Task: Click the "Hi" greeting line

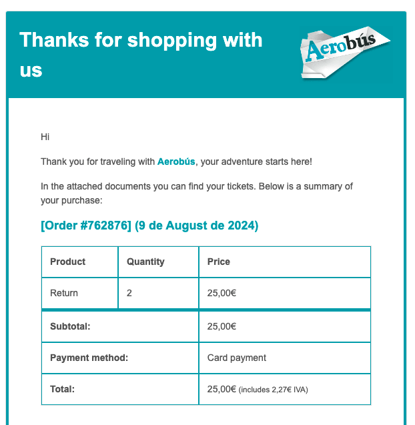Action: click(45, 137)
